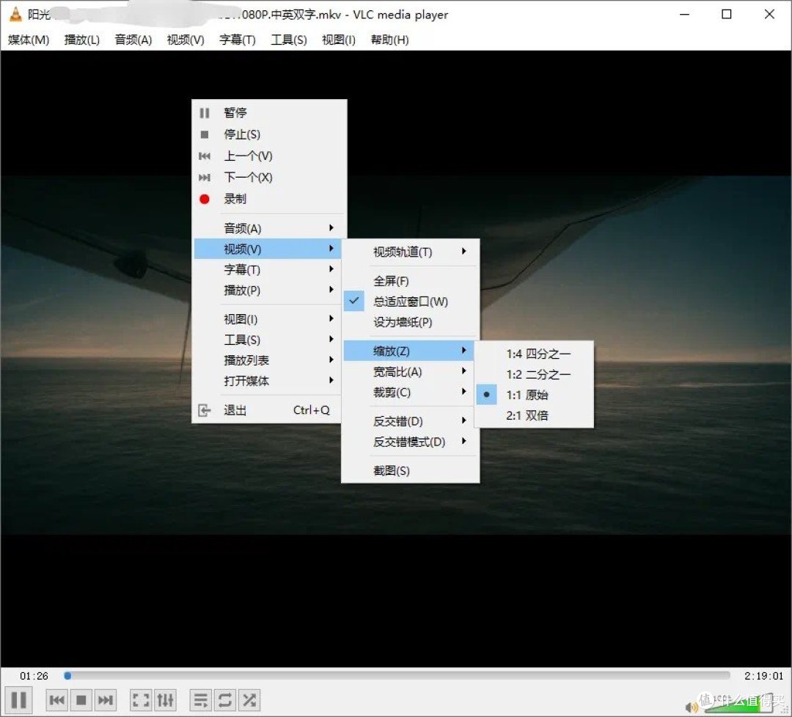Viewport: 792px width, 717px height.
Task: Open the 工具(S) menu in the menu bar
Action: [x=288, y=40]
